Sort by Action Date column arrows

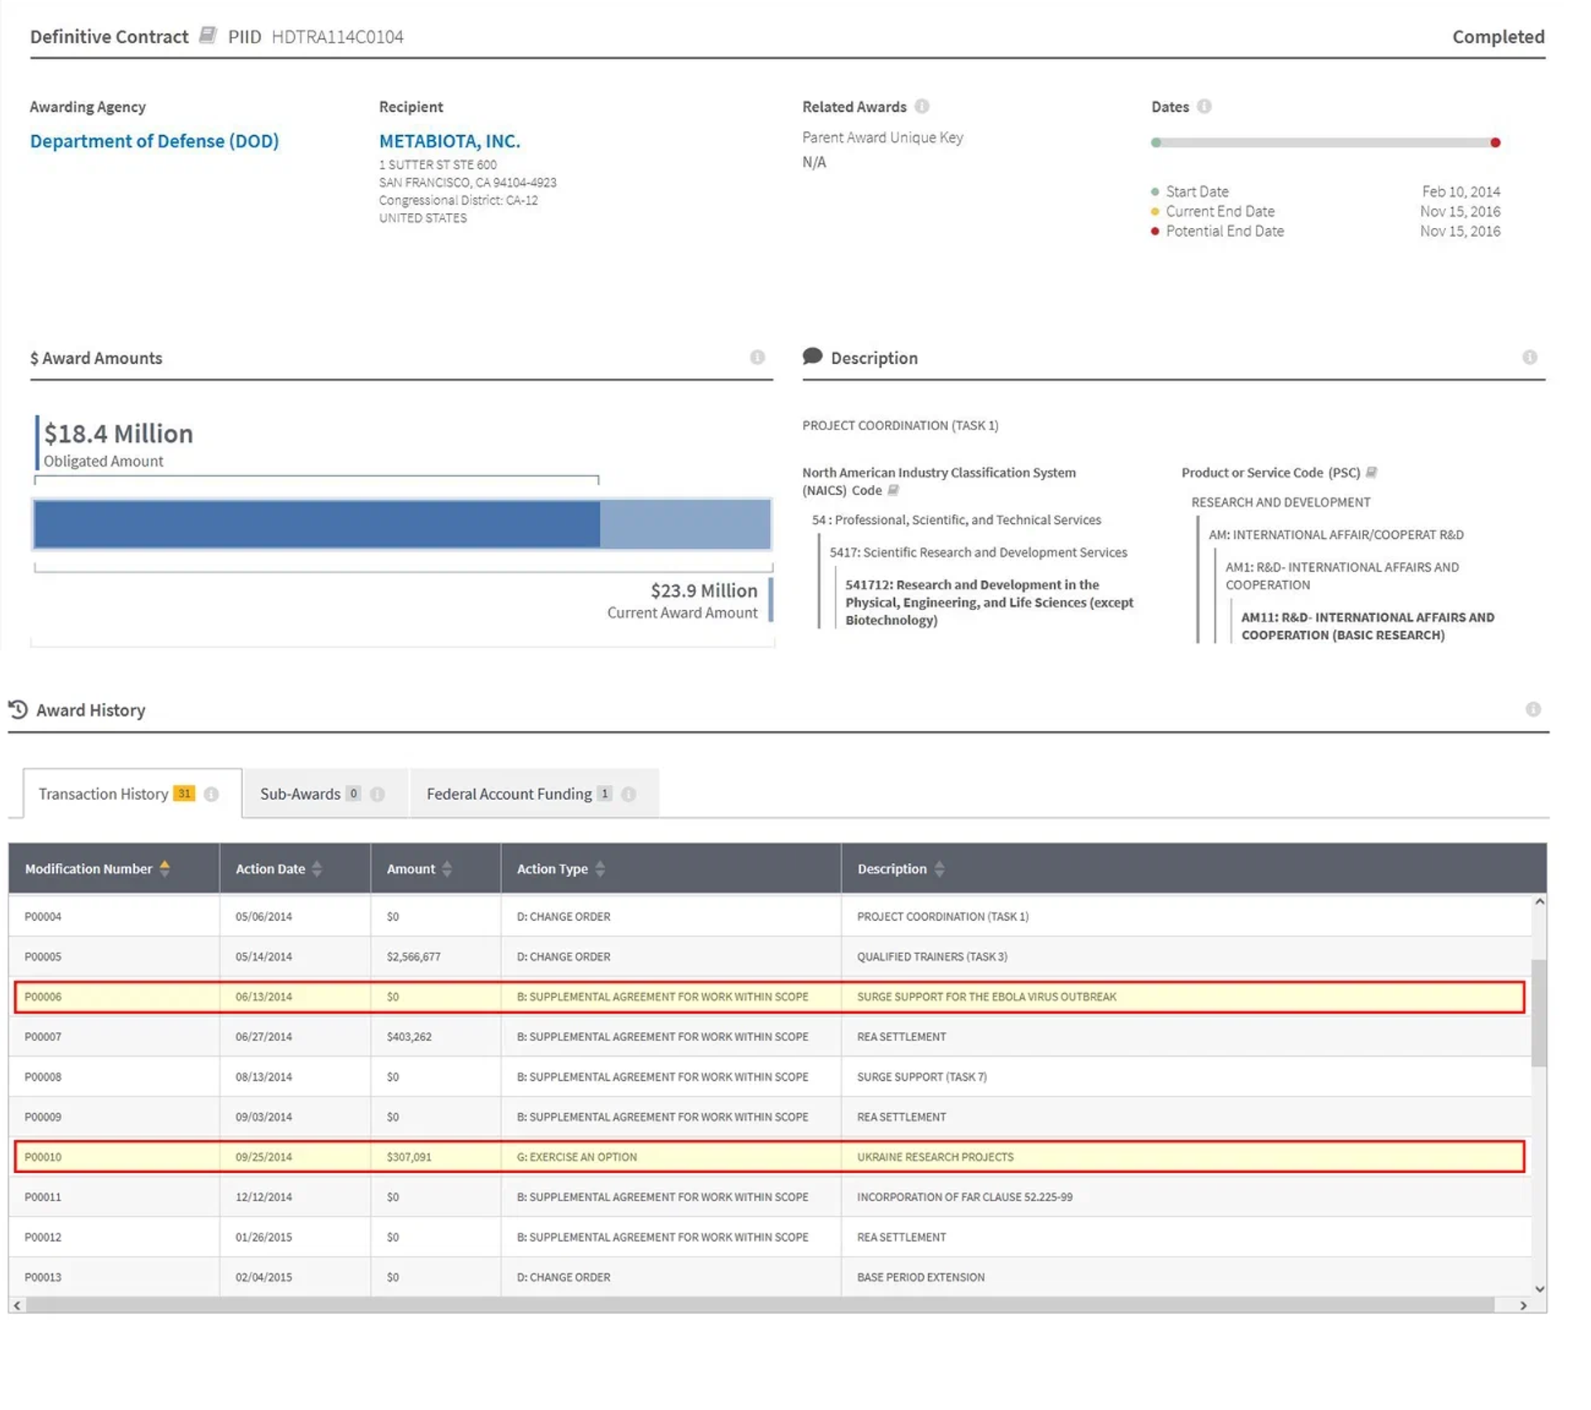(317, 869)
